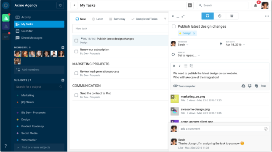Image resolution: width=272 pixels, height=152 pixels.
Task: Select the chat tab in task panel
Action: pos(208,16)
